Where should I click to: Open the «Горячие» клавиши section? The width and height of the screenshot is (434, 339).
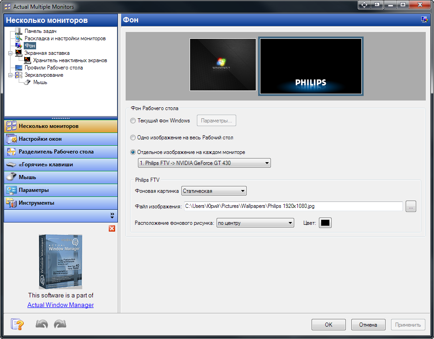pyautogui.click(x=61, y=164)
